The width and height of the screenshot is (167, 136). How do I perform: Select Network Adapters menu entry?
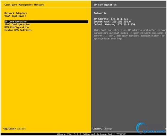click(16, 13)
